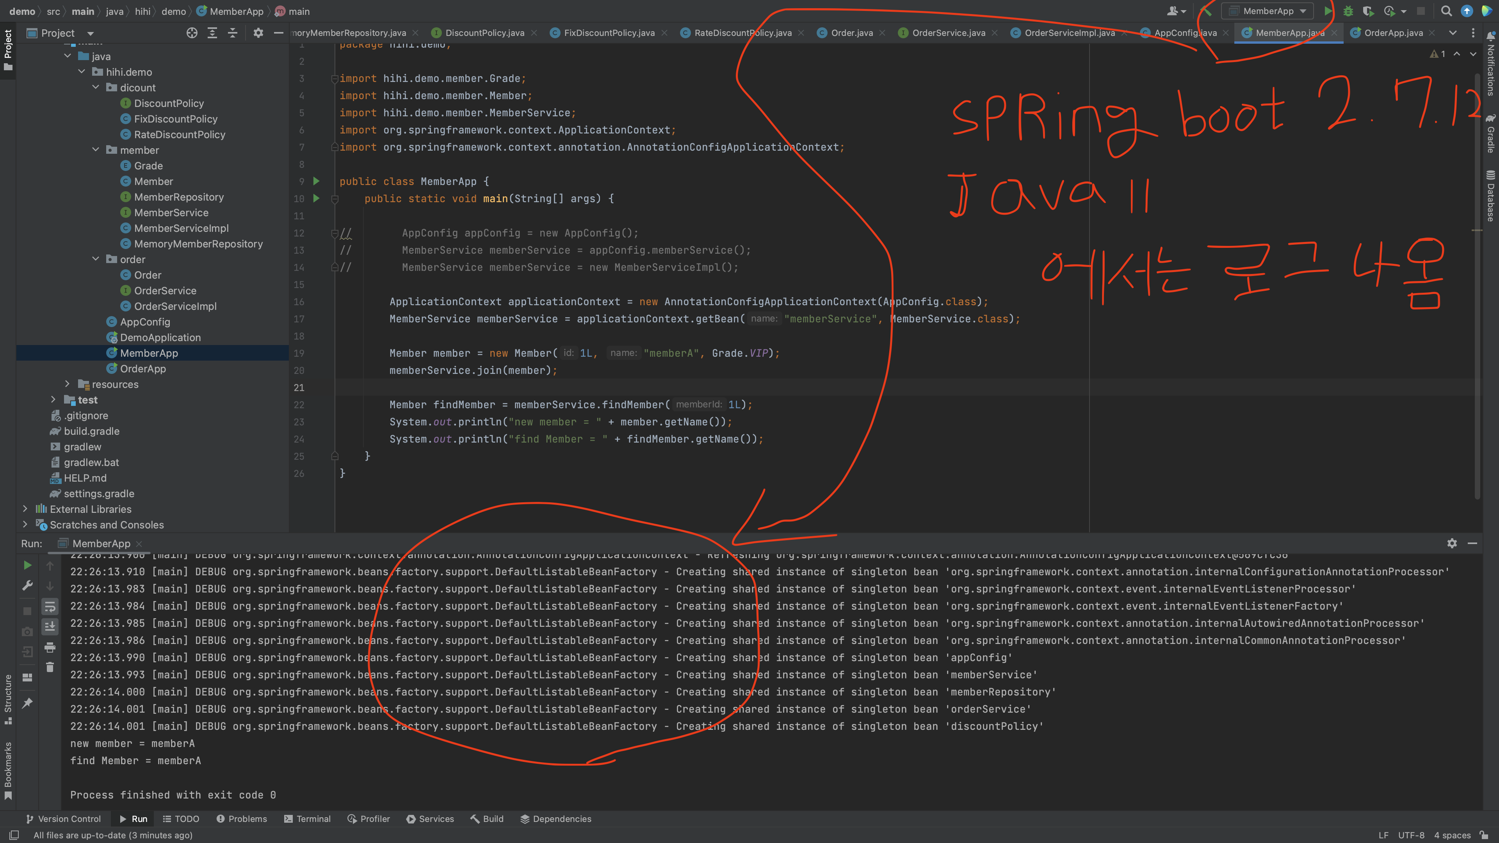
Task: Start the green Debug bug icon
Action: (x=1348, y=11)
